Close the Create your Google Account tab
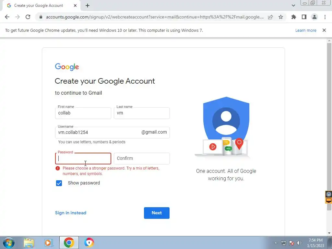 75,6
